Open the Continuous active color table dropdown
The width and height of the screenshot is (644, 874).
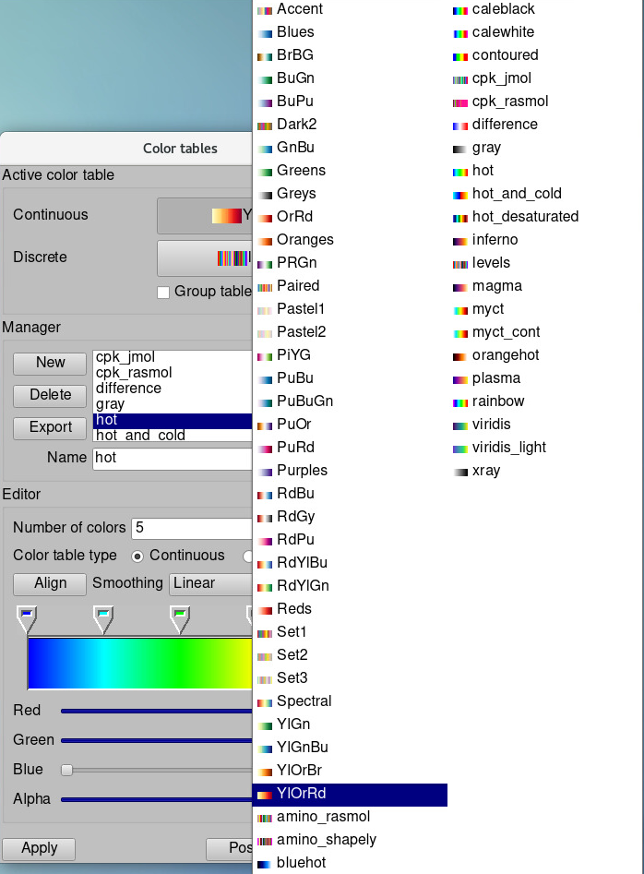point(205,216)
